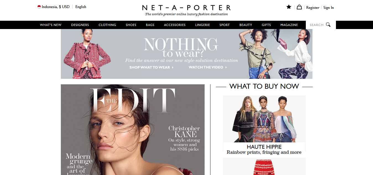Click arrow beside Watch The Video
The image size is (373, 175).
pyautogui.click(x=226, y=67)
